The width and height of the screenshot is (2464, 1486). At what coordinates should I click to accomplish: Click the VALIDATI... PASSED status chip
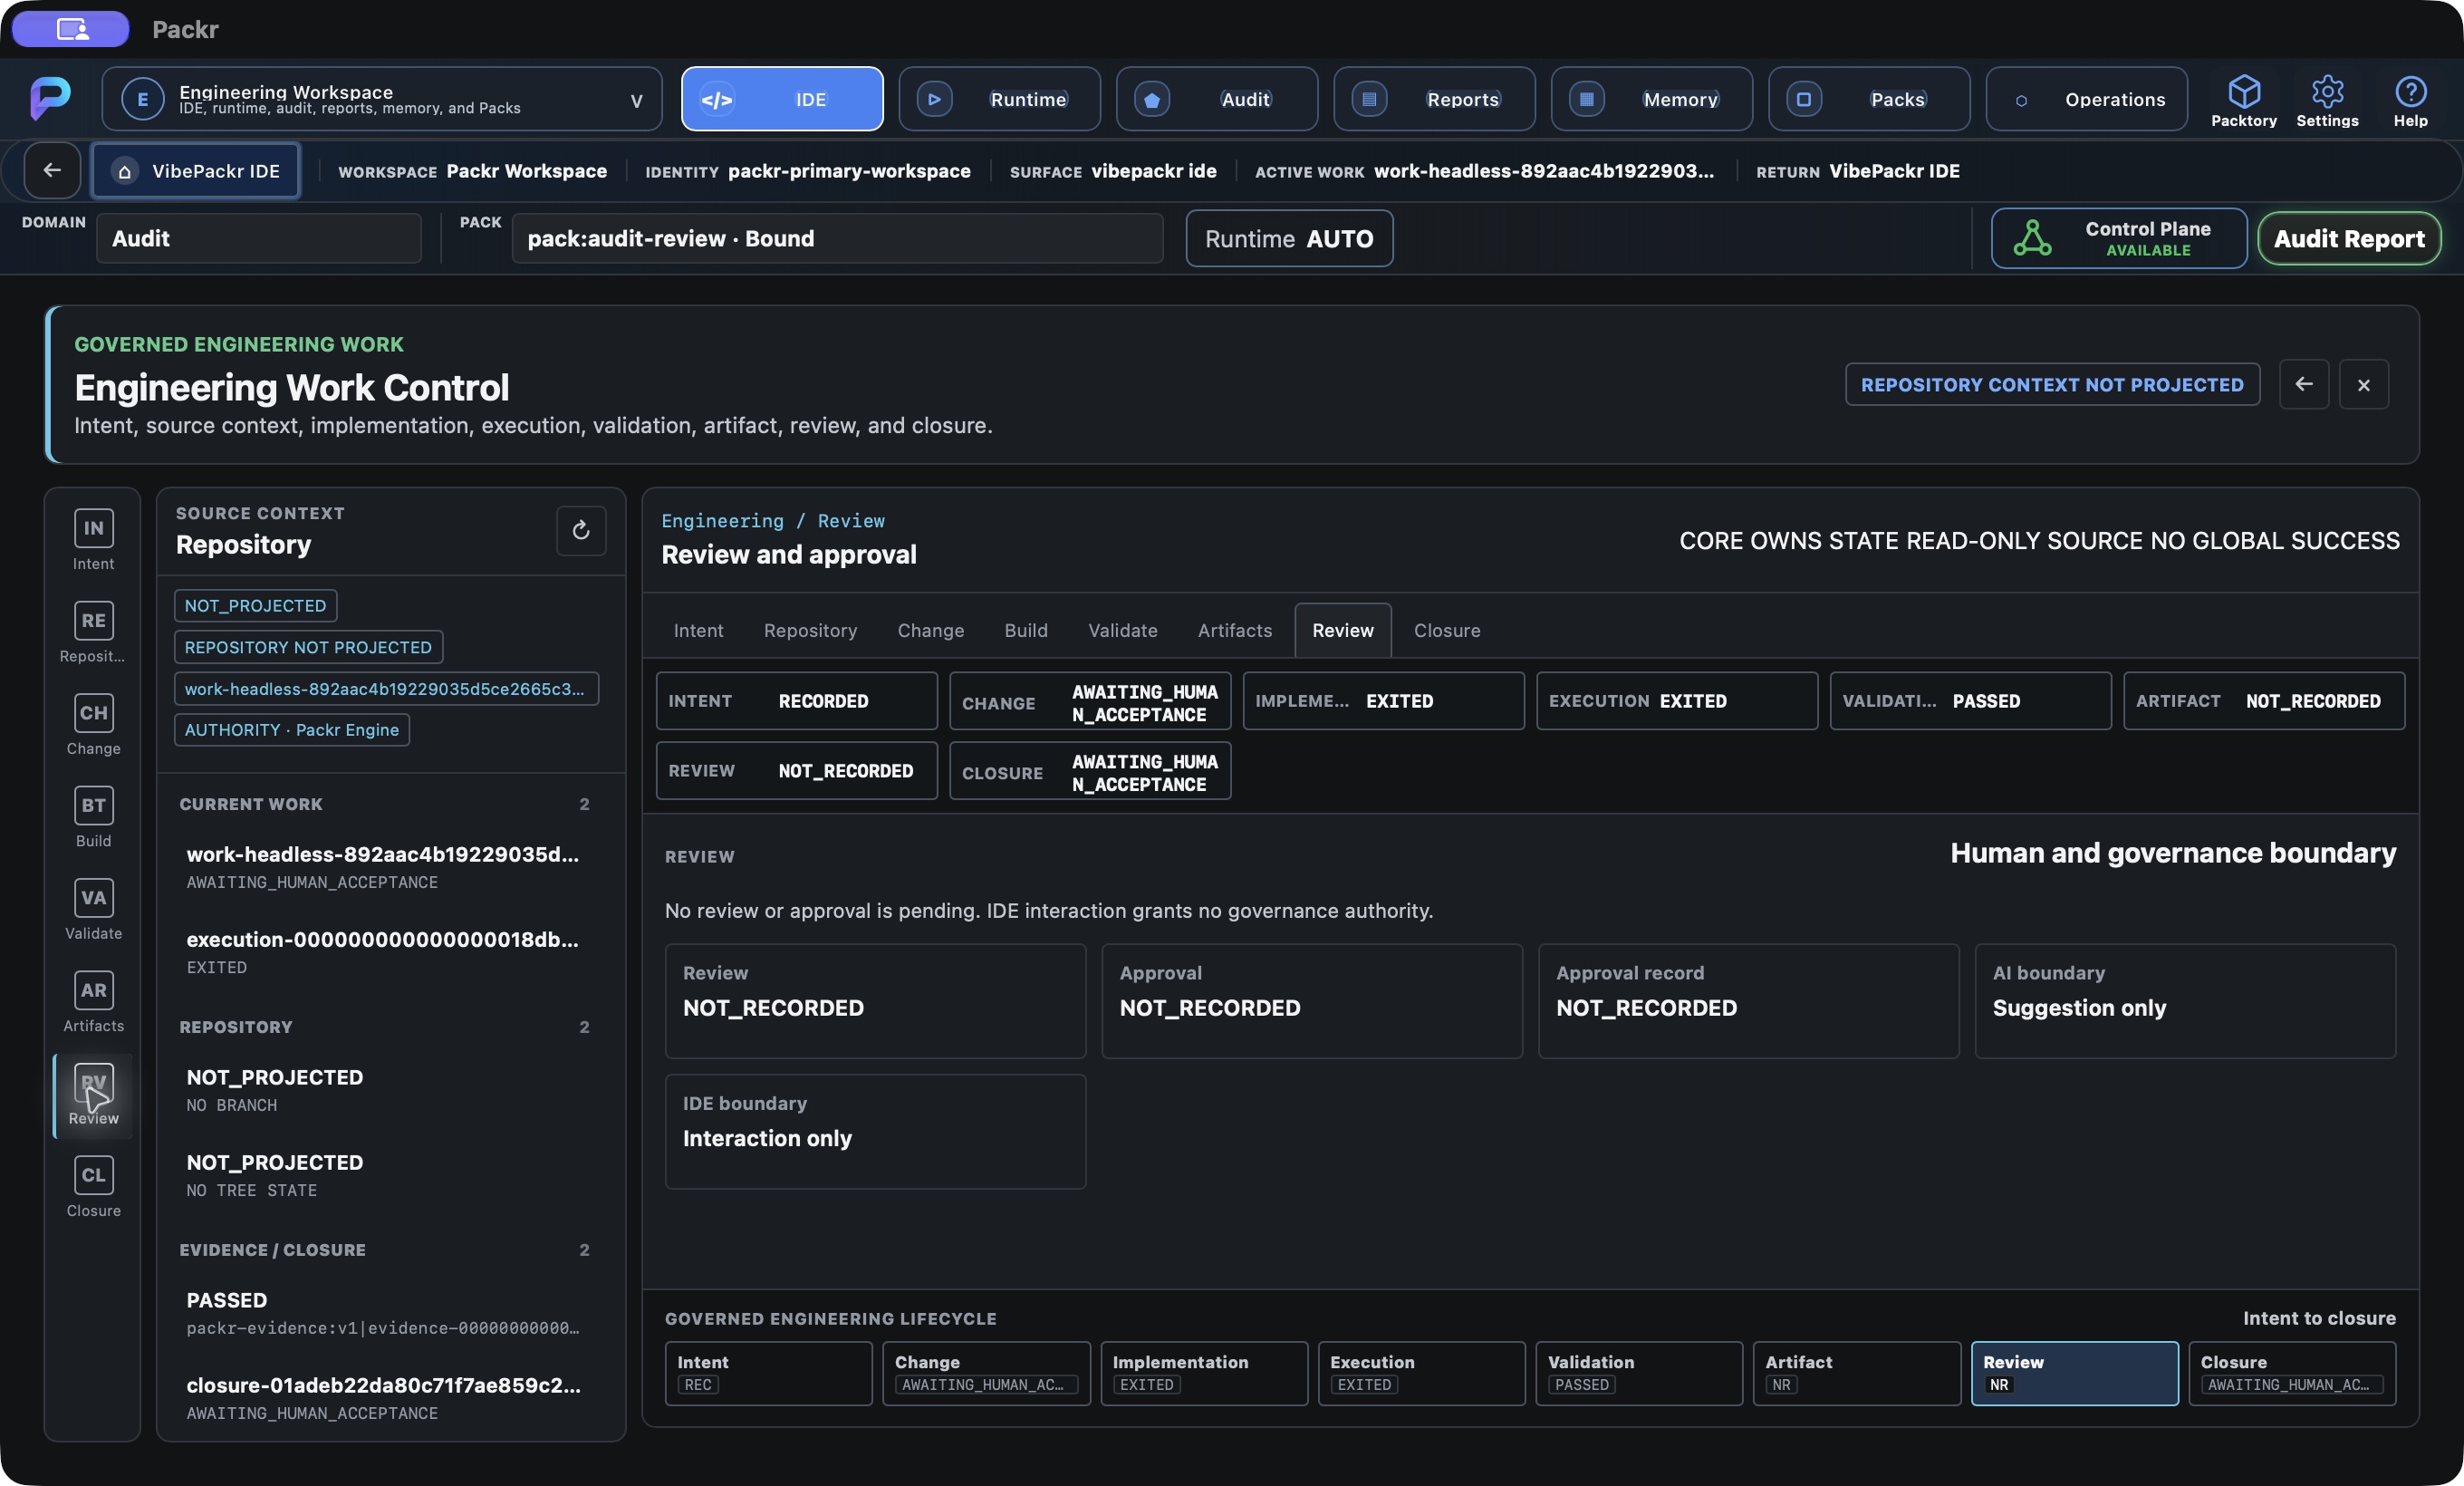pos(1970,701)
